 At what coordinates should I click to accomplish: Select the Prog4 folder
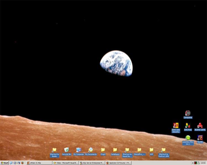[103, 150]
